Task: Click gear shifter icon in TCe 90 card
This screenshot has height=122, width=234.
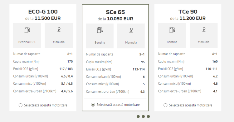Action: pos(204,30)
